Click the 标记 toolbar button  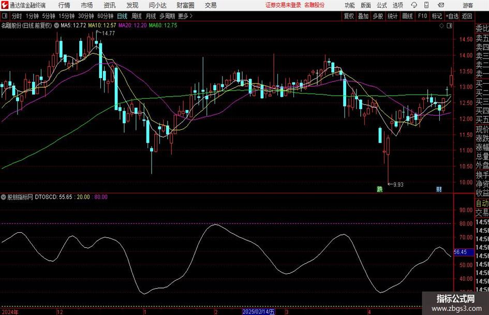(437, 16)
